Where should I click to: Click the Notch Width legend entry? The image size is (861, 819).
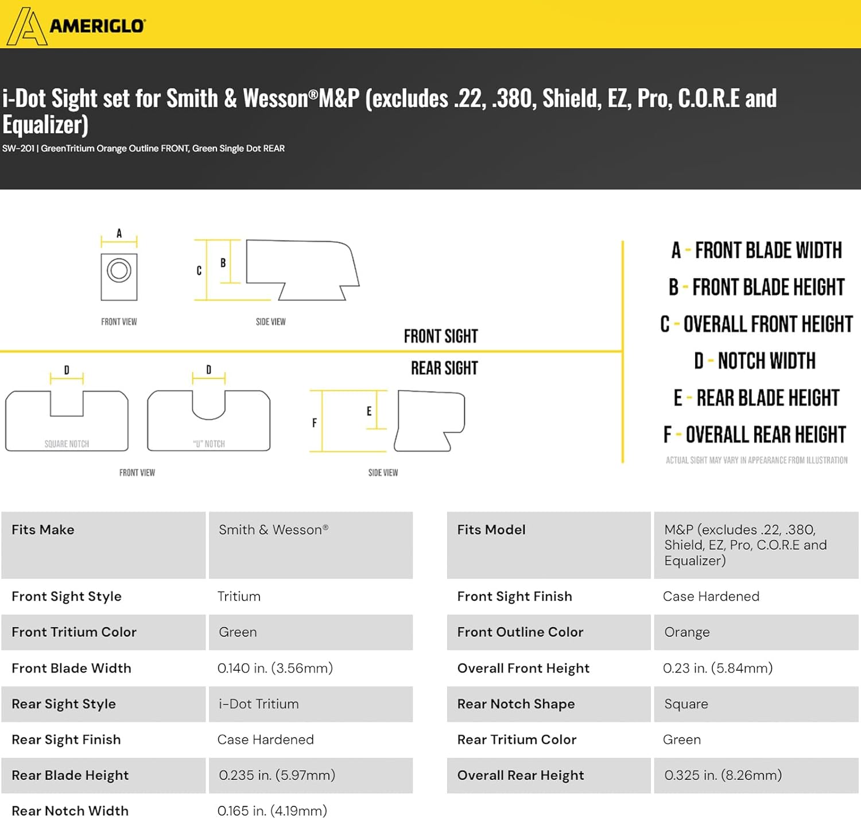pos(754,361)
